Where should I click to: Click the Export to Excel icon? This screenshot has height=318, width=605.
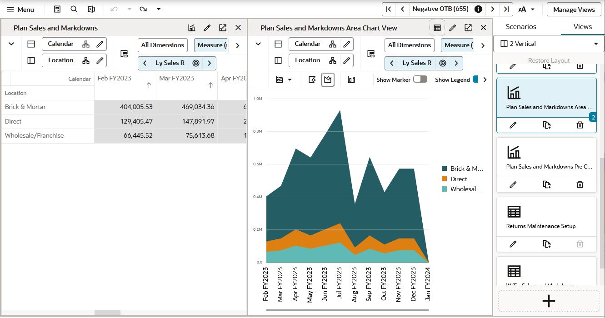pos(91,9)
